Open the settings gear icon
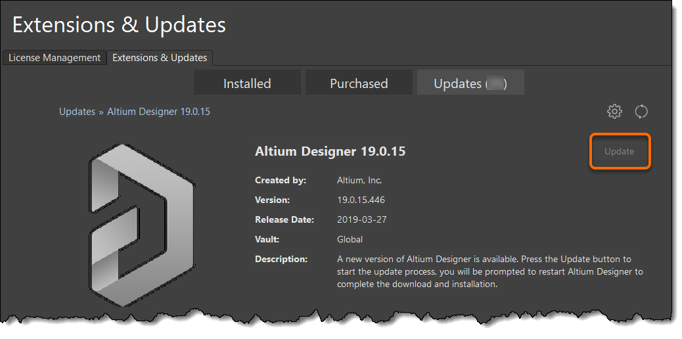682x339 pixels. pos(614,112)
